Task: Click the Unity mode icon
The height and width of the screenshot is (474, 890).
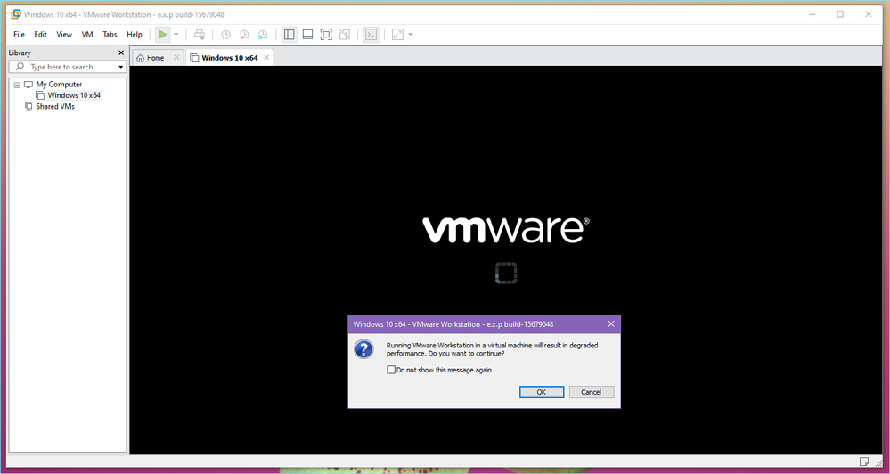Action: (x=345, y=35)
